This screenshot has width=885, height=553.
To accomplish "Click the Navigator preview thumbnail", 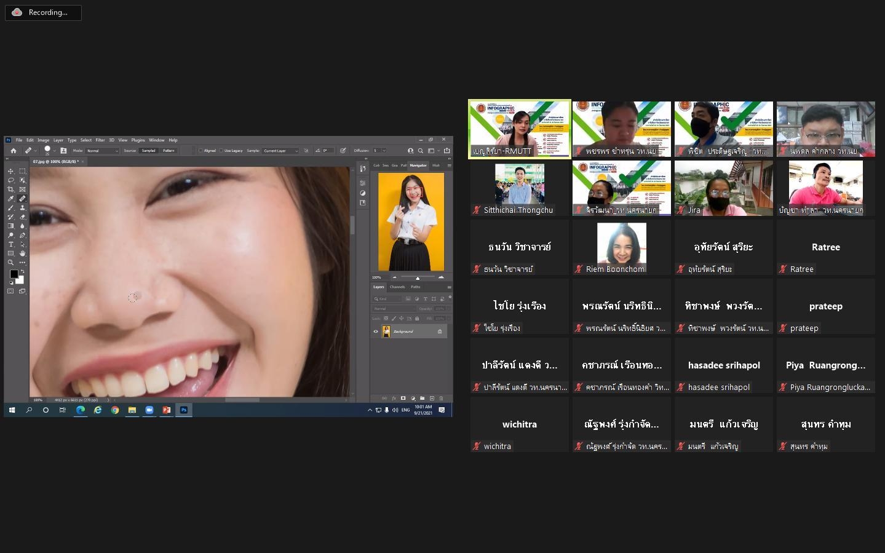I will click(411, 221).
